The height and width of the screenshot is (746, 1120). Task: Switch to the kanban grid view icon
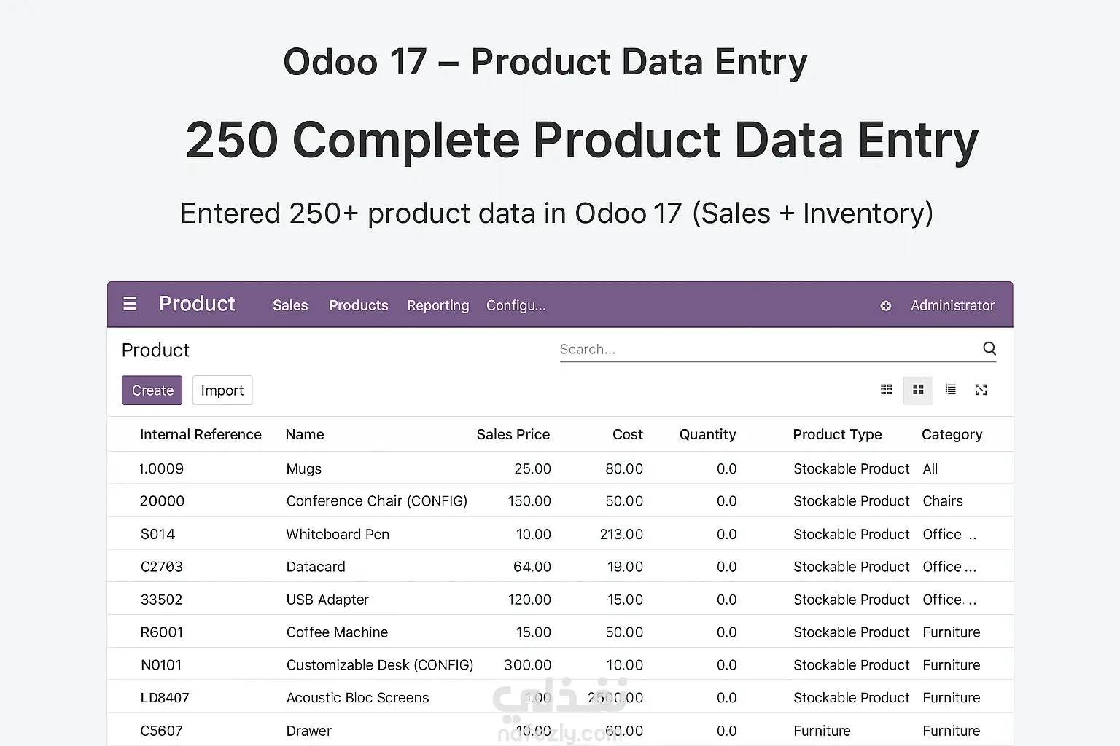pos(886,390)
